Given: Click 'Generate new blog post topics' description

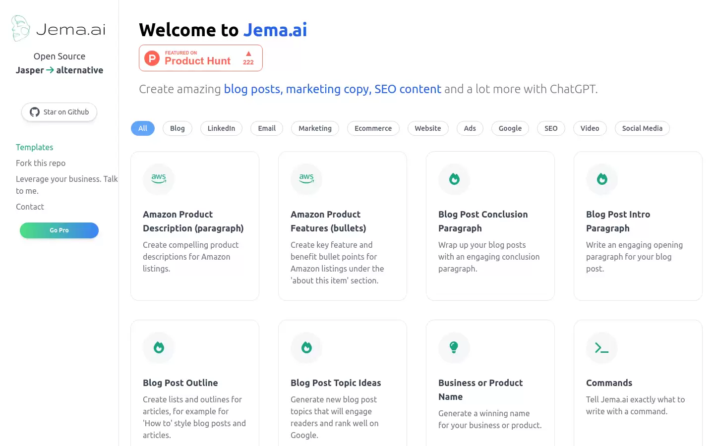Looking at the screenshot, I should [334, 417].
